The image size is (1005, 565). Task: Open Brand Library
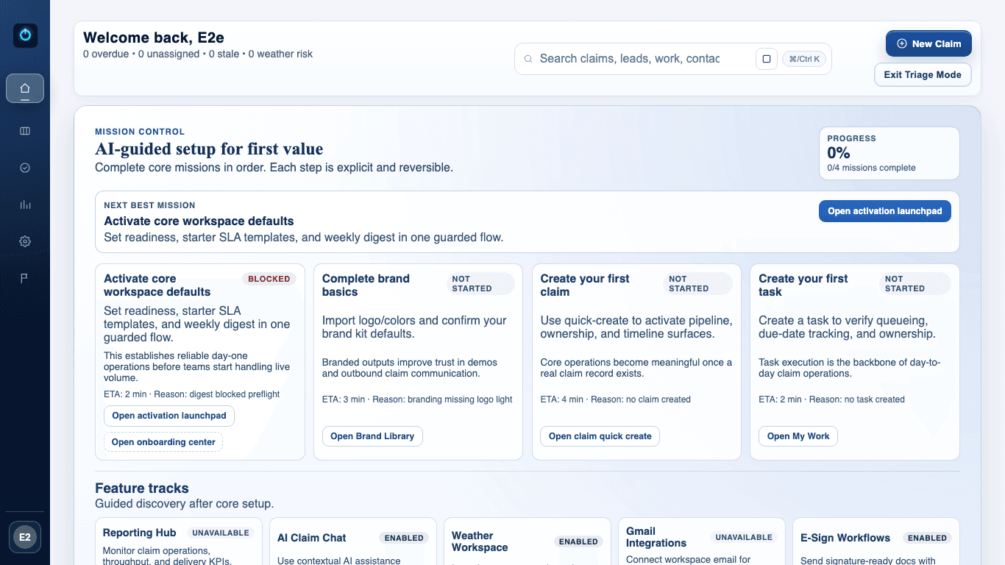pos(372,436)
